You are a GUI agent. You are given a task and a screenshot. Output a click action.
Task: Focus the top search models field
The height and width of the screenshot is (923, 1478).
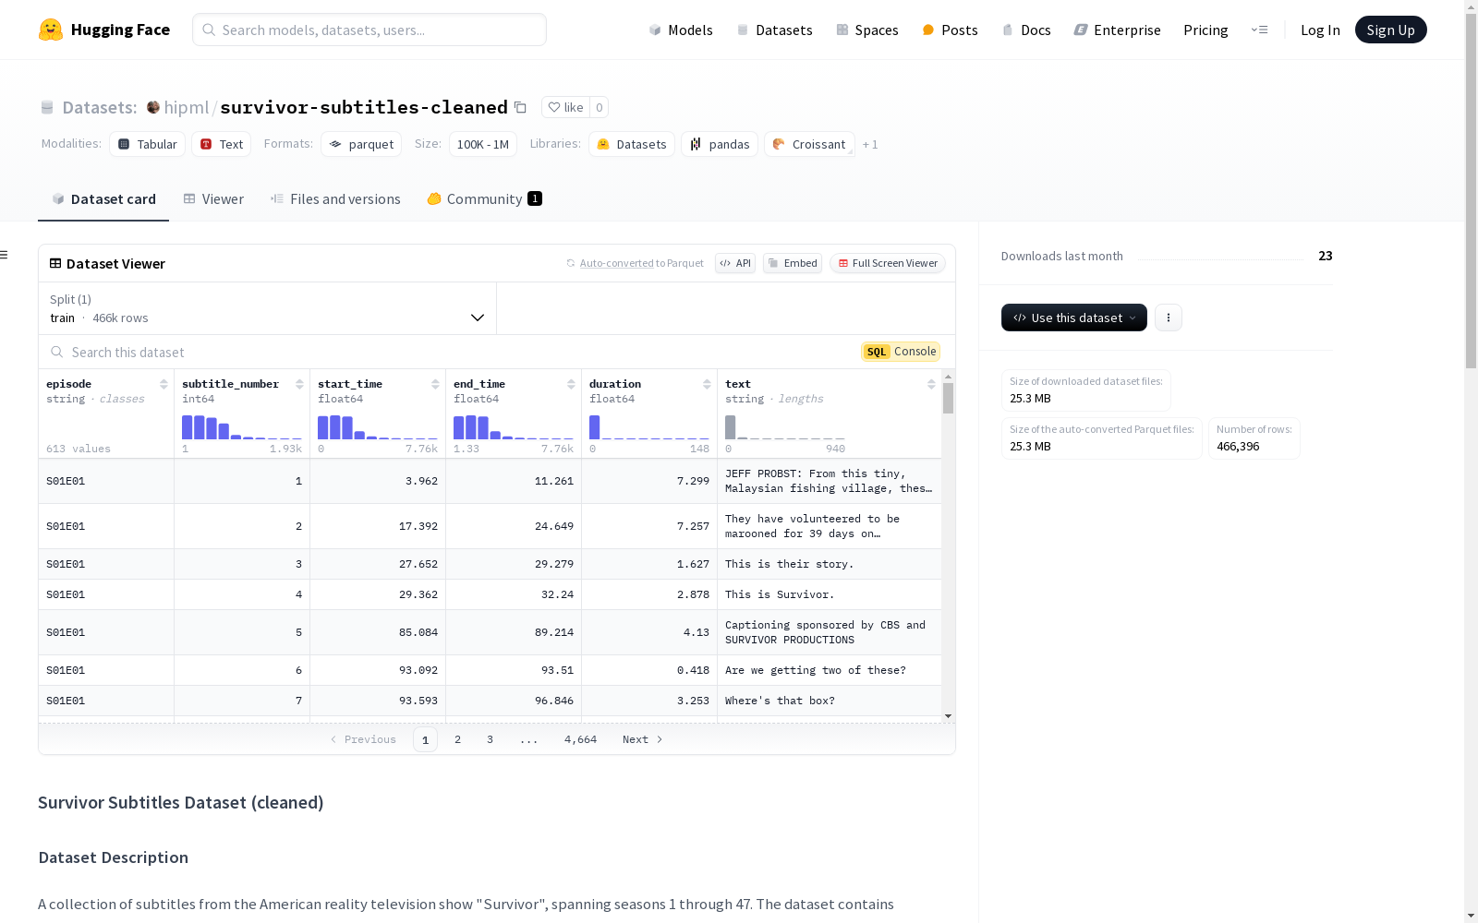[x=369, y=30]
